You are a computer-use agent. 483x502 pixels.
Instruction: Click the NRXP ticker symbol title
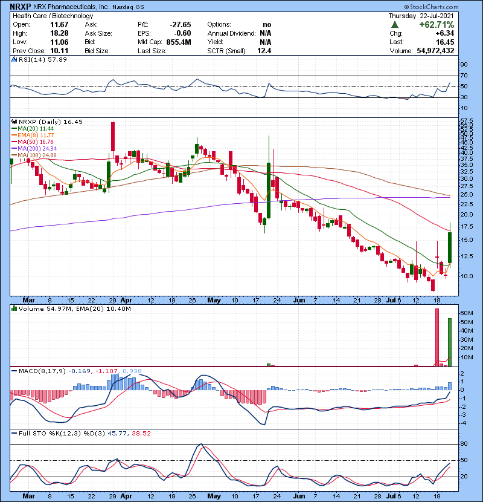click(21, 7)
